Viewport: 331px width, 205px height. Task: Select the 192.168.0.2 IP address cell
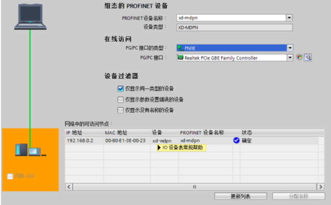[x=84, y=140]
